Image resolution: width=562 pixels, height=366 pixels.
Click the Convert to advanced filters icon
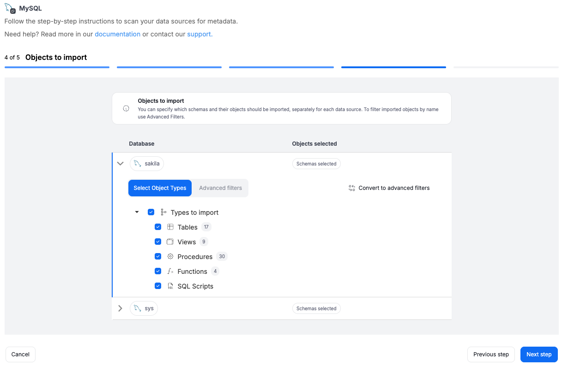point(352,188)
